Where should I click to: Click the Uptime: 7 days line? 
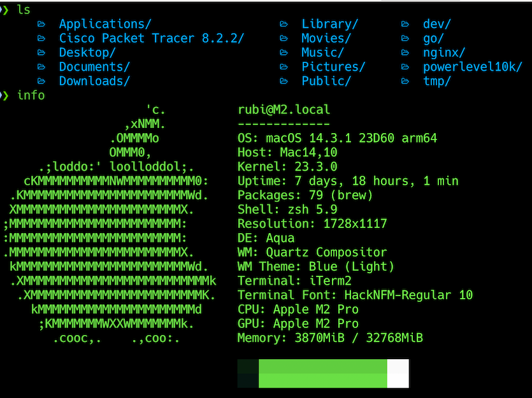point(348,181)
